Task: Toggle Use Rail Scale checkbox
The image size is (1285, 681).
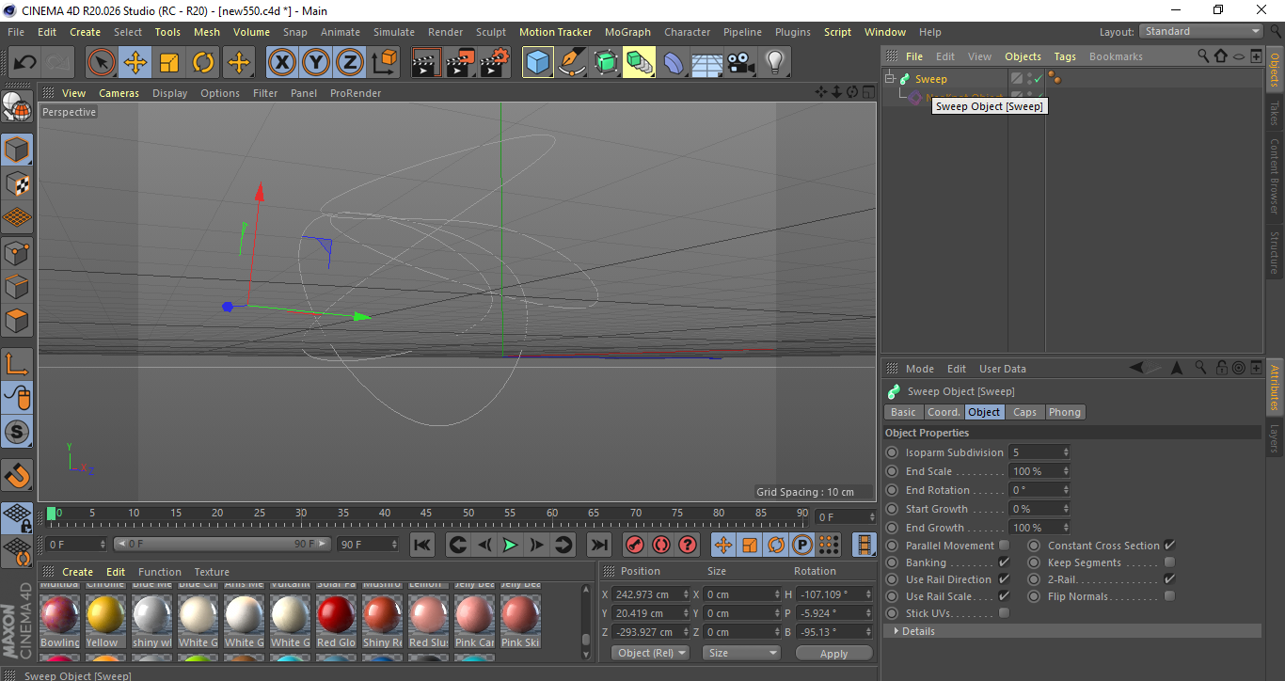Action: pyautogui.click(x=1004, y=596)
